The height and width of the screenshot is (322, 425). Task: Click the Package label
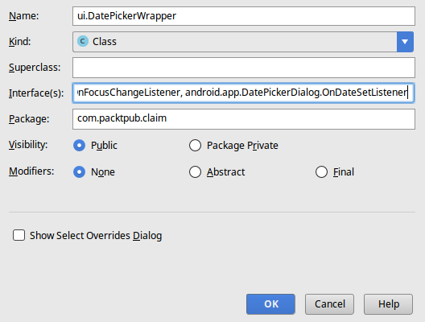point(29,118)
